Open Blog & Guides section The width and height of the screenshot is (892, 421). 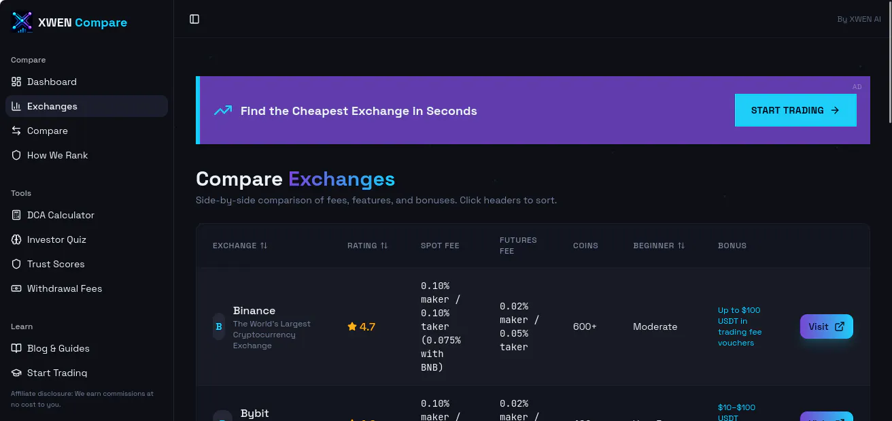point(86,348)
